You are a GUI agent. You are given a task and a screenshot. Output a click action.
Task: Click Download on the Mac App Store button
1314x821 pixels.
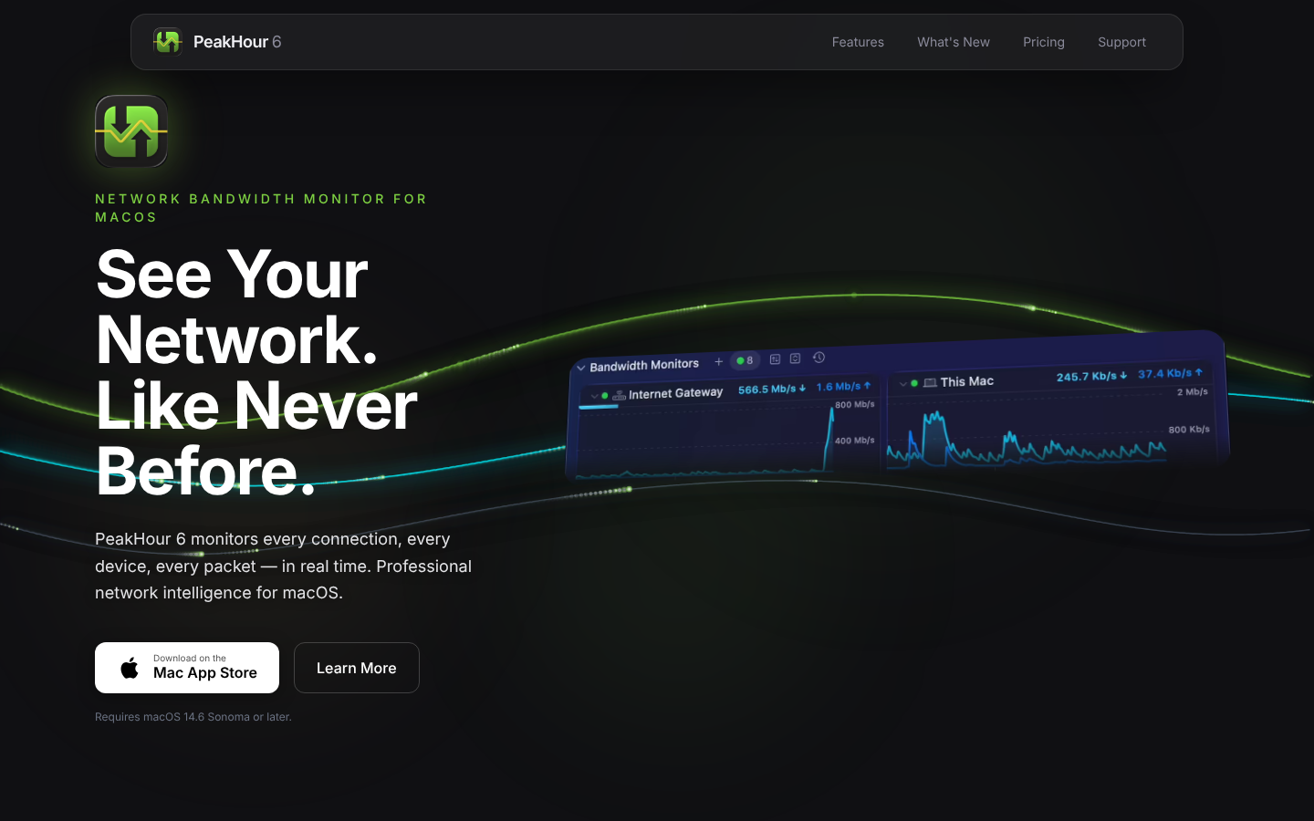click(187, 668)
